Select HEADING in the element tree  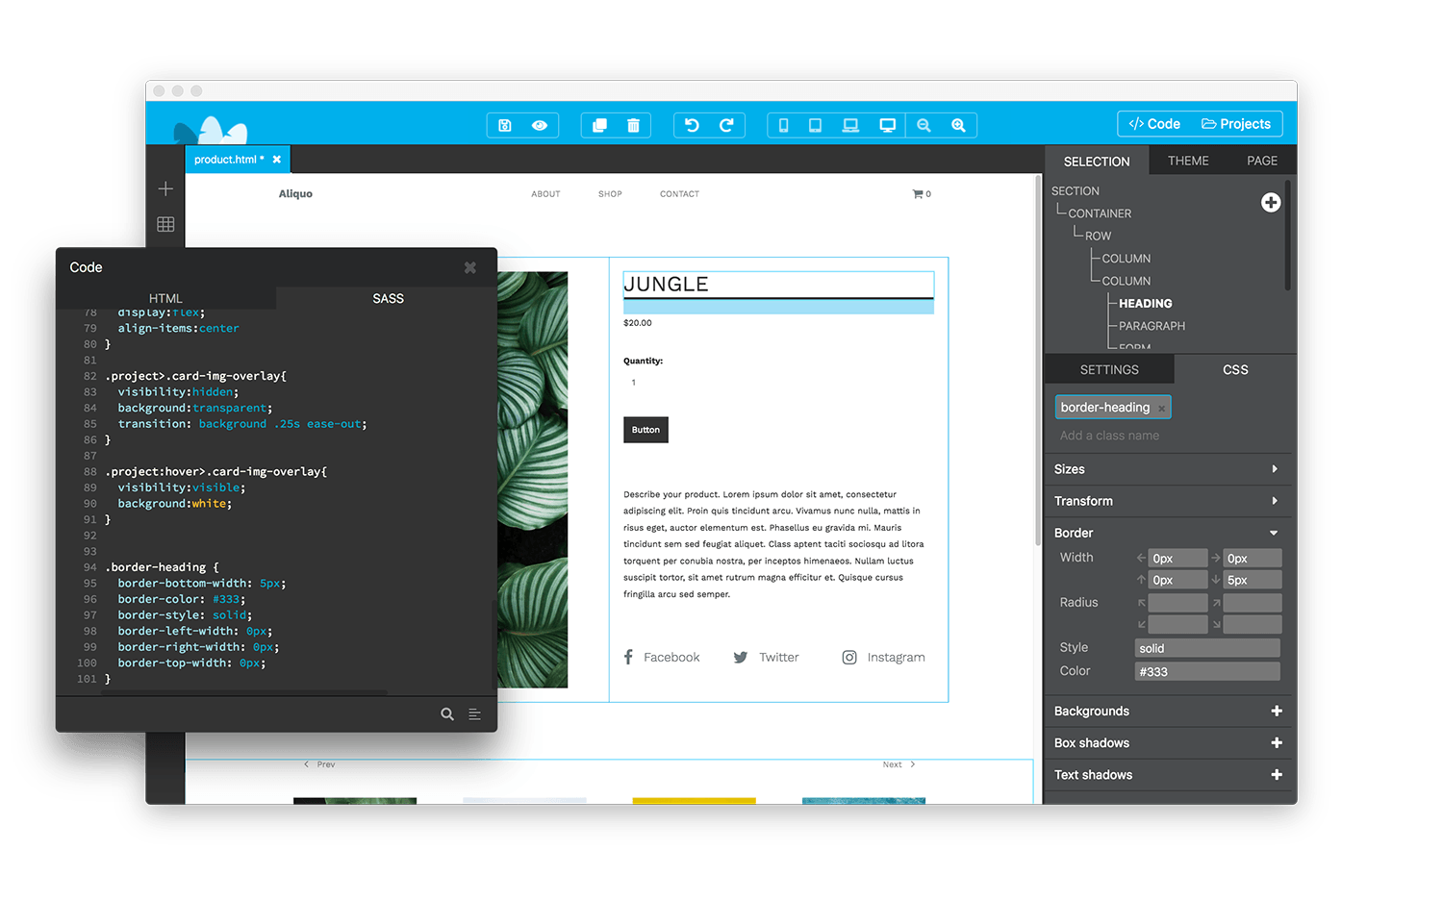click(1145, 303)
